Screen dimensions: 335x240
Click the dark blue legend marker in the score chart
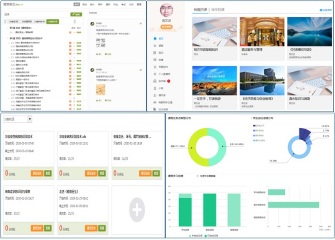pos(254,125)
